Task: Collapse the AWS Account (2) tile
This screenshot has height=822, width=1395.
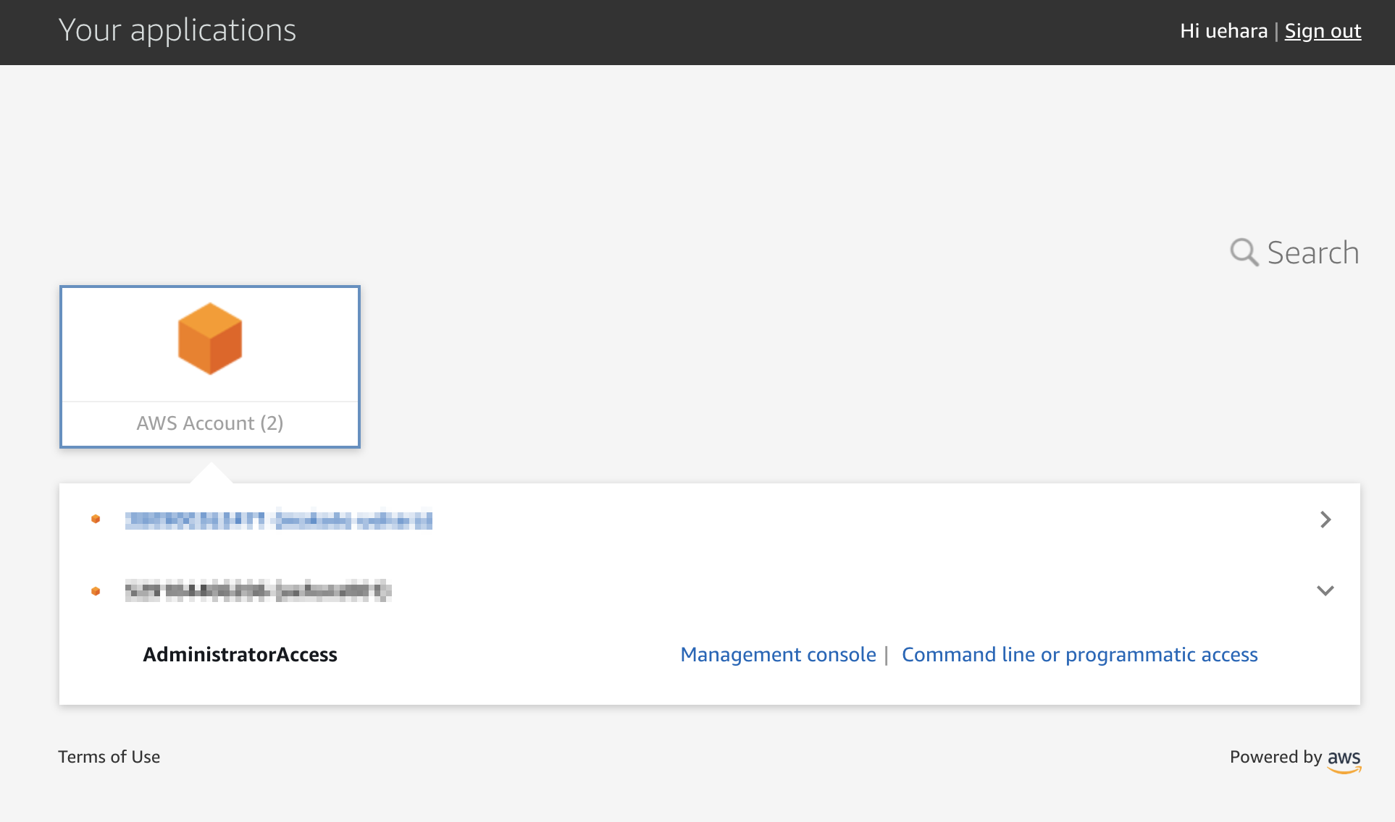Action: 209,366
